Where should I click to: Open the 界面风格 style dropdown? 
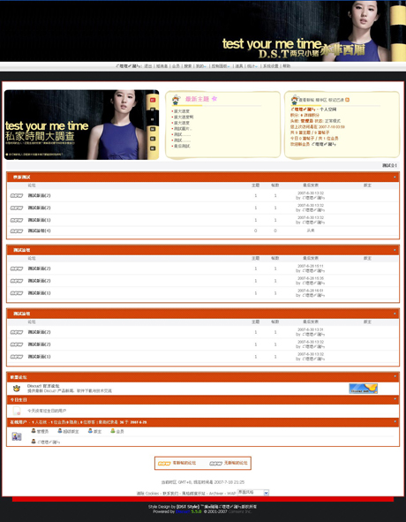253,492
